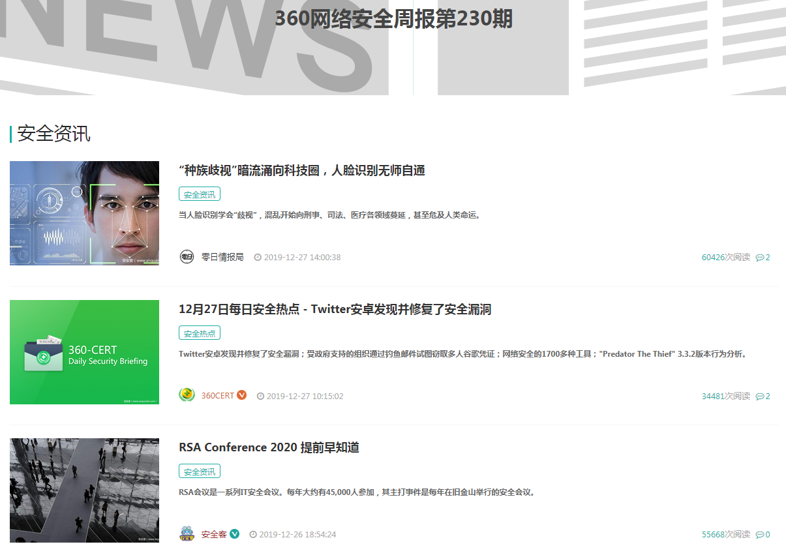Screen dimensions: 786x555
Task: Open the 360-CERT Daily Security Briefing thumbnail
Action: tap(84, 352)
